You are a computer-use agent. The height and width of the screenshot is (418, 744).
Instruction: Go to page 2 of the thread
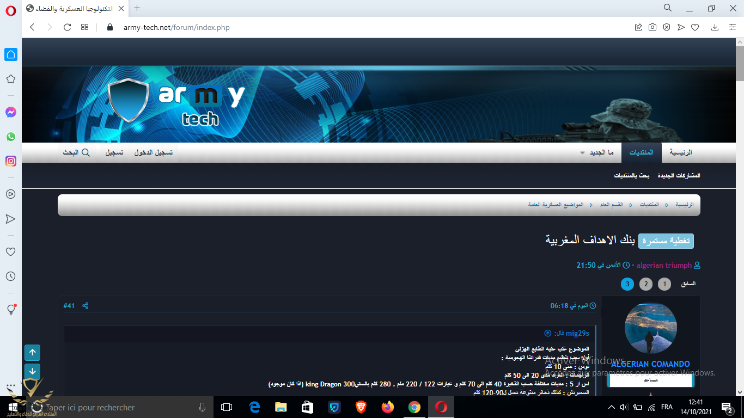tap(645, 284)
